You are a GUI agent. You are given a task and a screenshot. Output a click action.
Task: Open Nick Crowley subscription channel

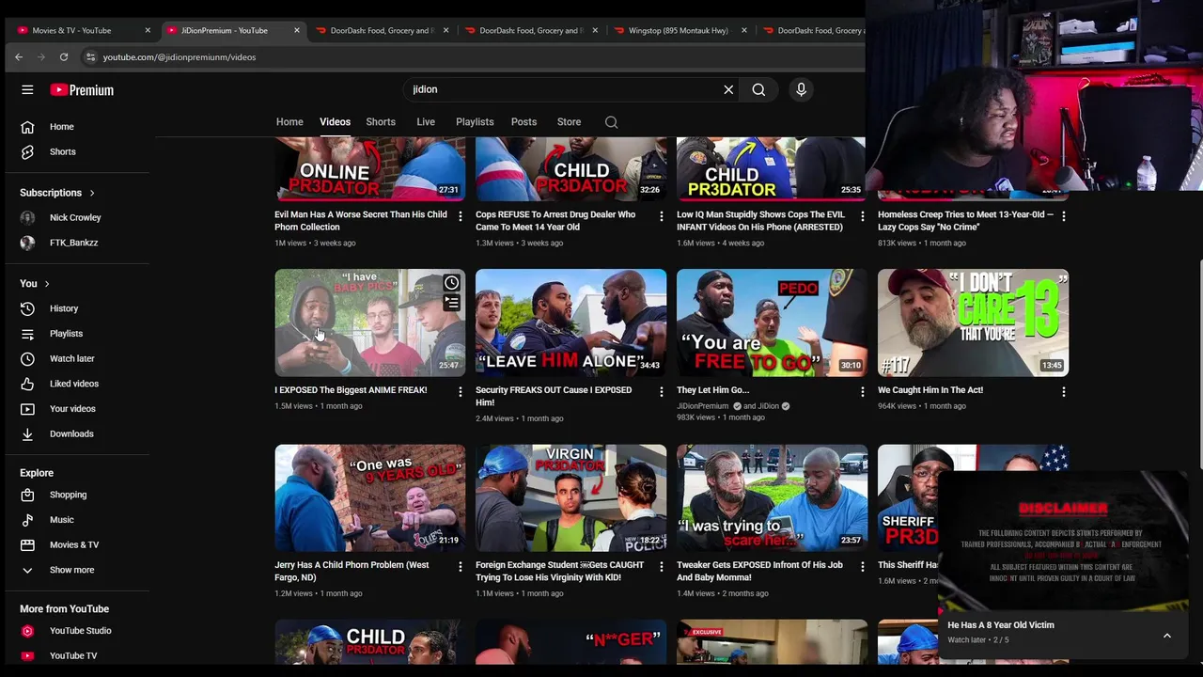tap(77, 217)
